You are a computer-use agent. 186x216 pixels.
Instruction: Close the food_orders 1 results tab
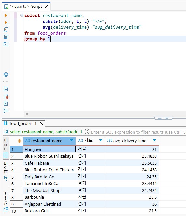pyautogui.click(x=41, y=123)
